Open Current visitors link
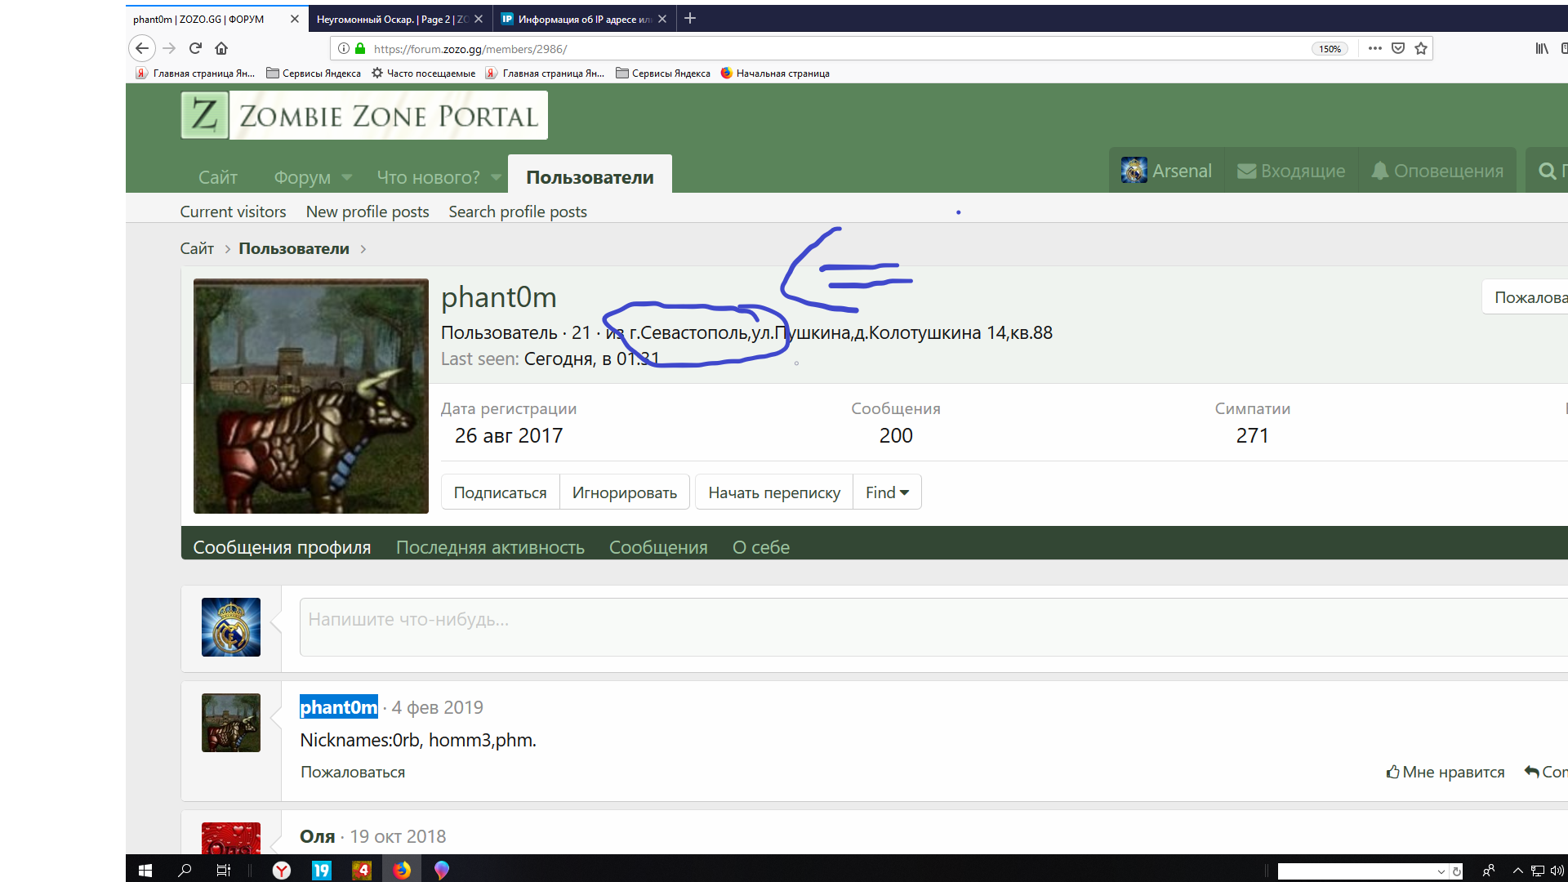The image size is (1568, 882). (x=233, y=212)
